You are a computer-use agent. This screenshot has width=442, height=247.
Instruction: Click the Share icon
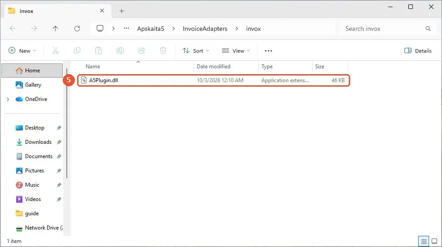pos(142,50)
